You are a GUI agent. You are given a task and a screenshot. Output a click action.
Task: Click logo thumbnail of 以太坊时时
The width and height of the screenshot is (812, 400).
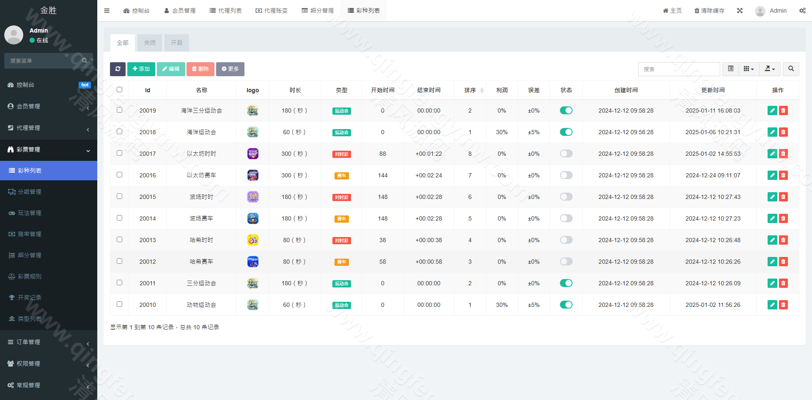click(x=252, y=154)
